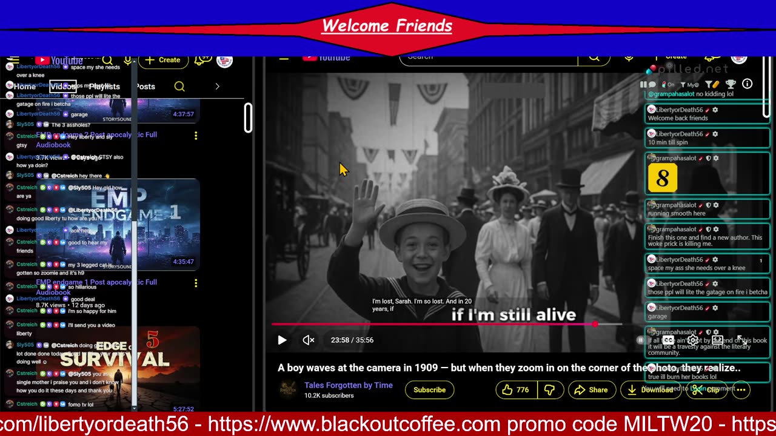
Task: Toggle autoplay switch in player controls
Action: click(644, 340)
